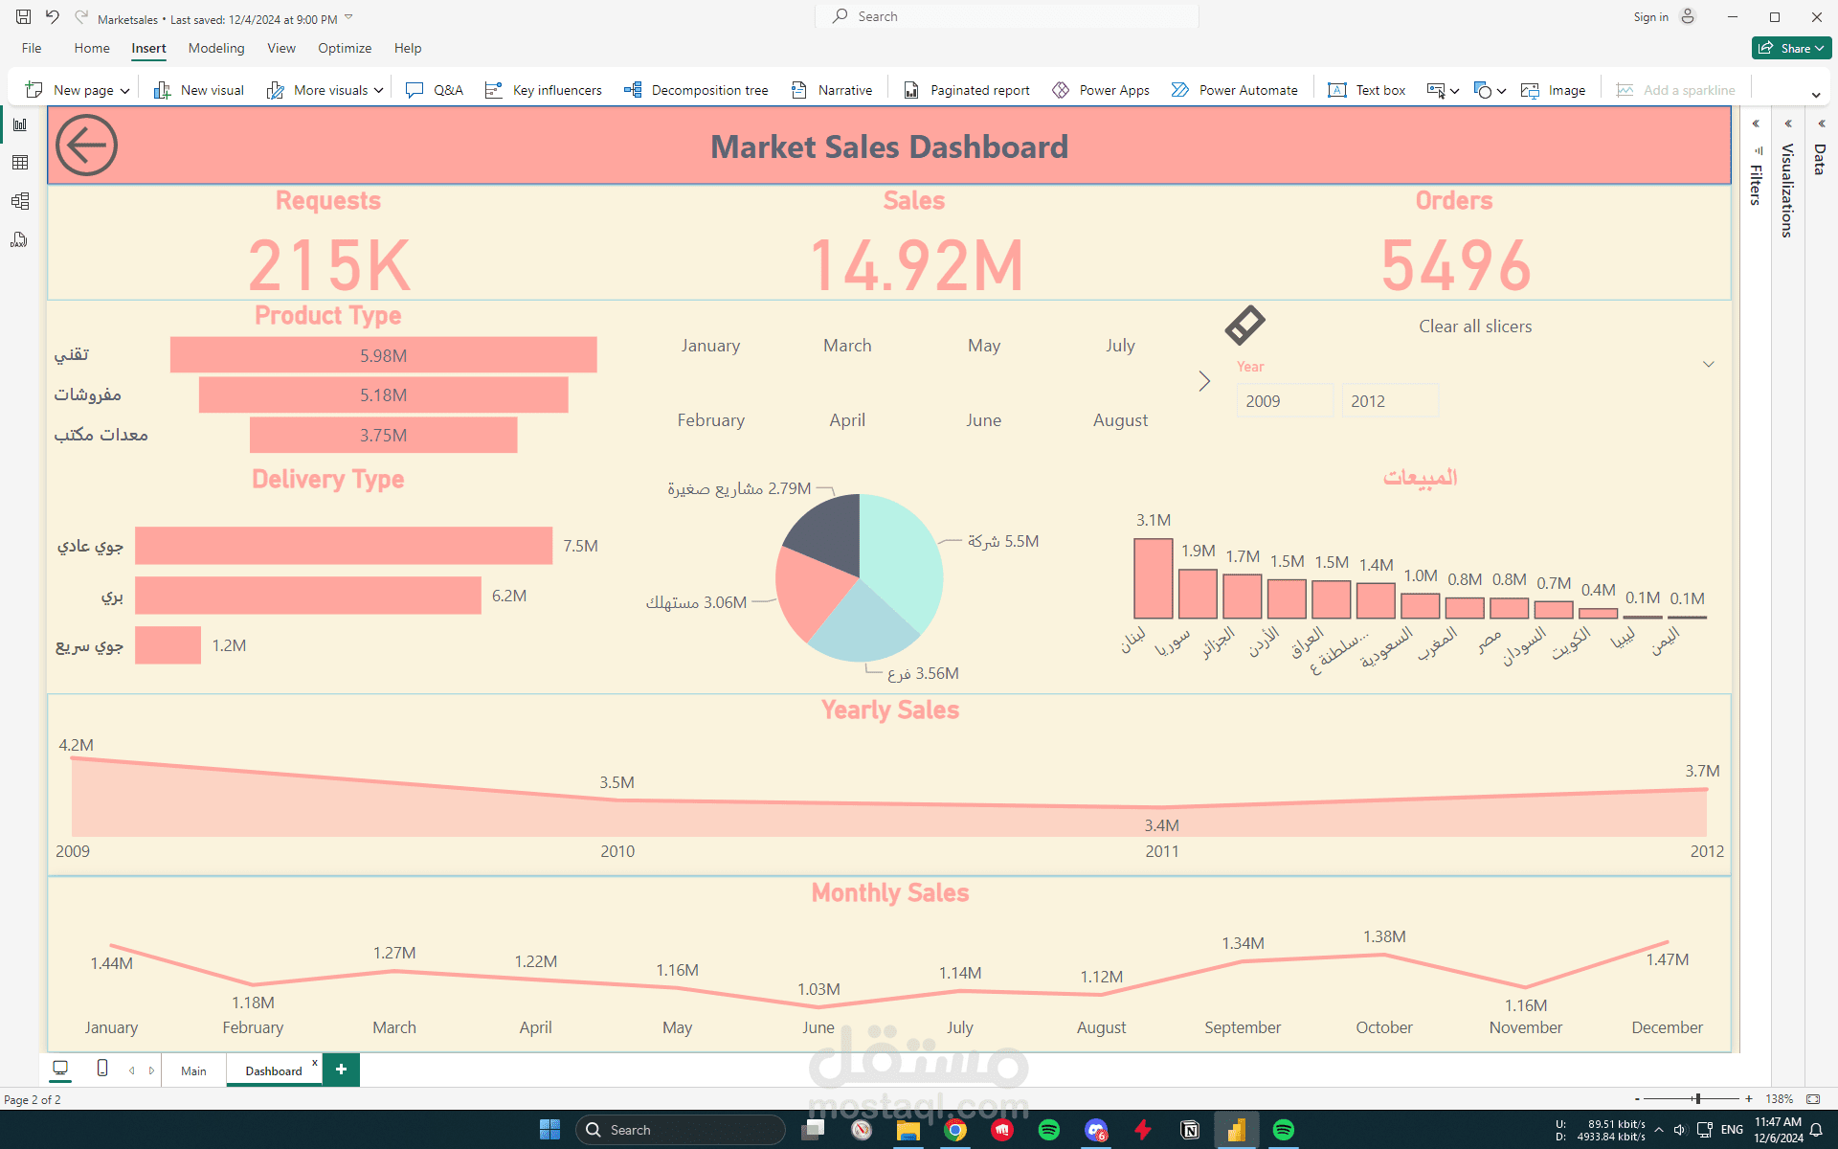Open Model view in left sidebar
Viewport: 1838px width, 1149px height.
pos(20,201)
